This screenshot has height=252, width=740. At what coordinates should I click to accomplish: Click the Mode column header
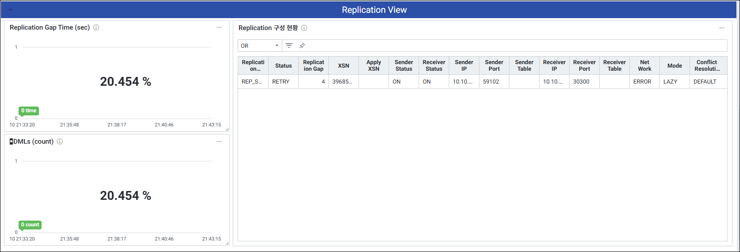[674, 65]
